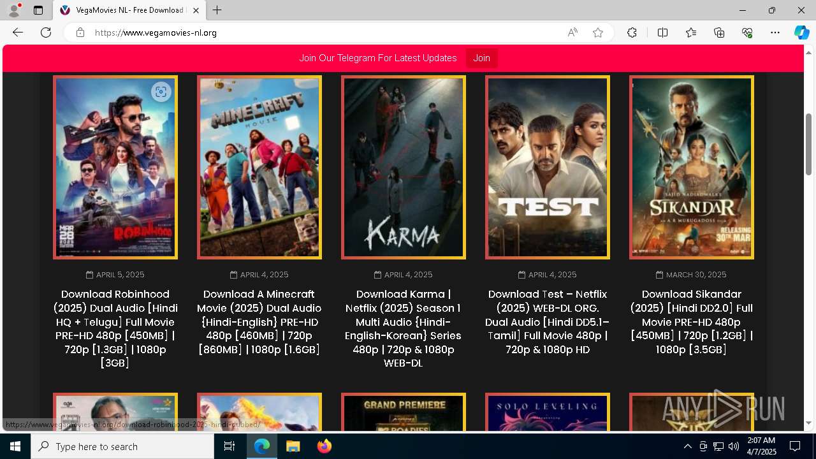
Task: Click Join Telegram button
Action: tap(481, 58)
